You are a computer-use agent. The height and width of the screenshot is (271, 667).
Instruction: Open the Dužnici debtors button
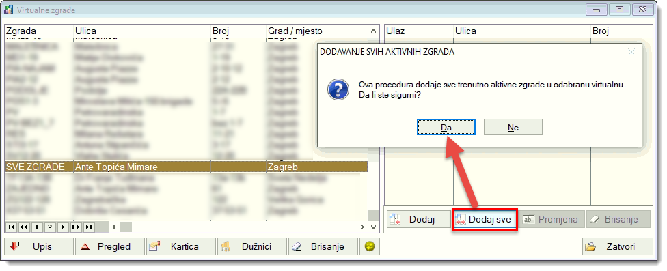click(x=252, y=246)
